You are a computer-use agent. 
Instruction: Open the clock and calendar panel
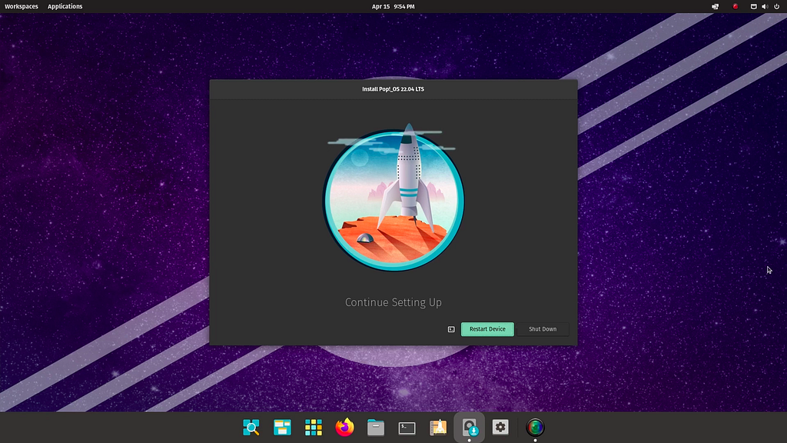click(x=393, y=6)
